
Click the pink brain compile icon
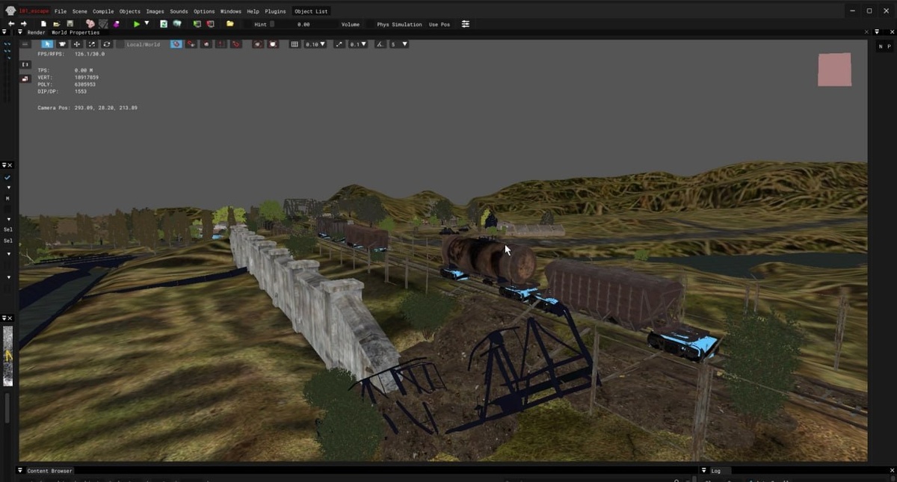[90, 24]
